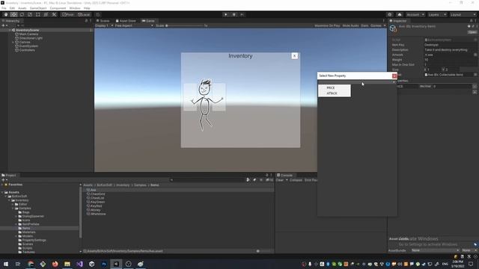Screen dimensions: 479x269
Task: Select the ChestGrid asset
Action: click(x=97, y=194)
